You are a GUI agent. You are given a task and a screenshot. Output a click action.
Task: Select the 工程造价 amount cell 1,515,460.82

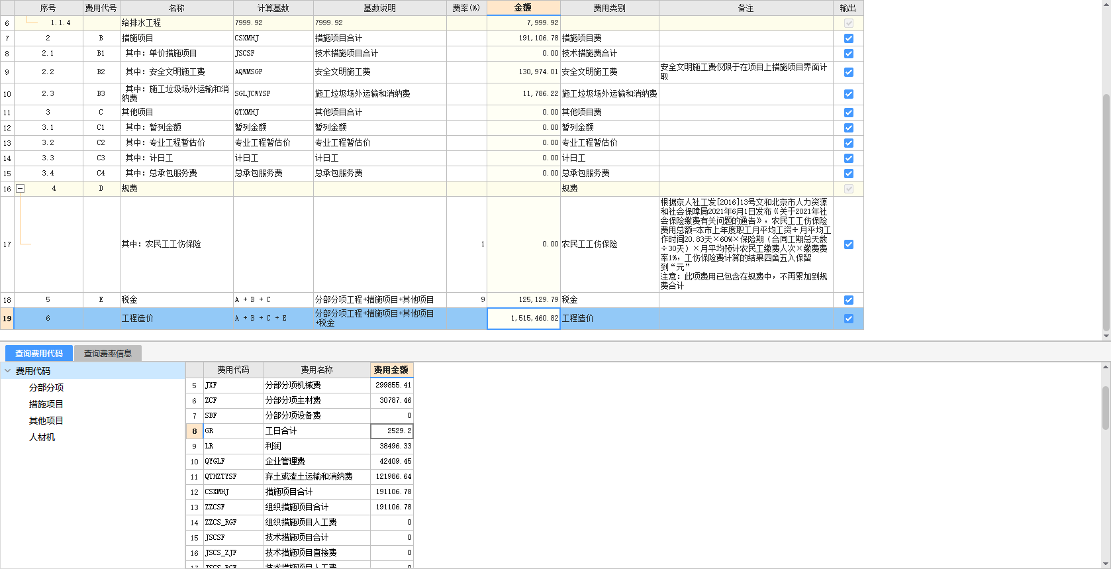coord(524,319)
